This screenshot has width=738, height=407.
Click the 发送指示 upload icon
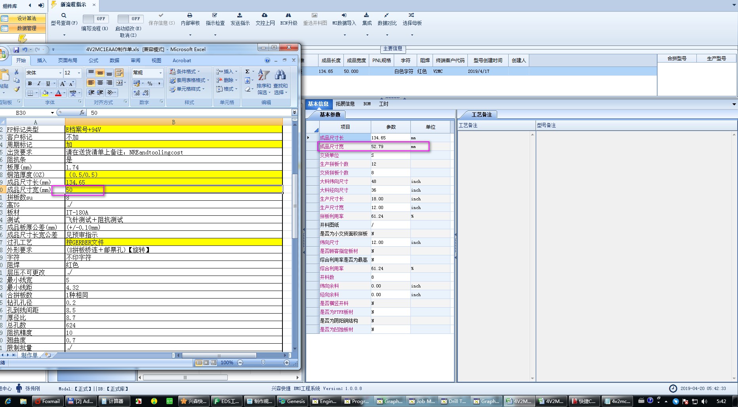(x=240, y=15)
